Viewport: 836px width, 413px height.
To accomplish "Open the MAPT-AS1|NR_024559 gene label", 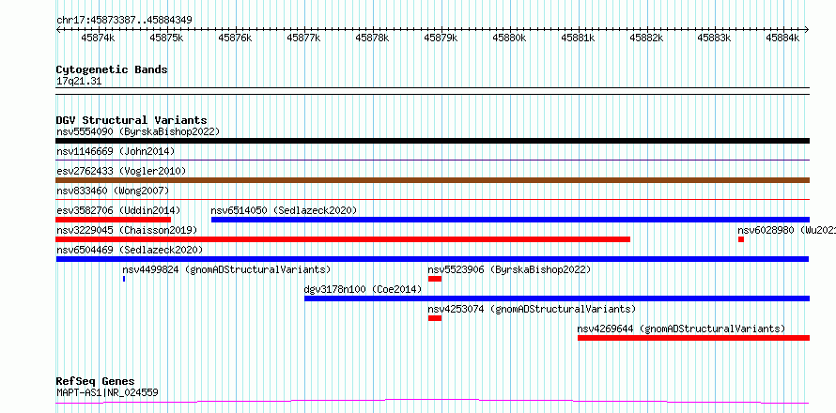I will 107,392.
